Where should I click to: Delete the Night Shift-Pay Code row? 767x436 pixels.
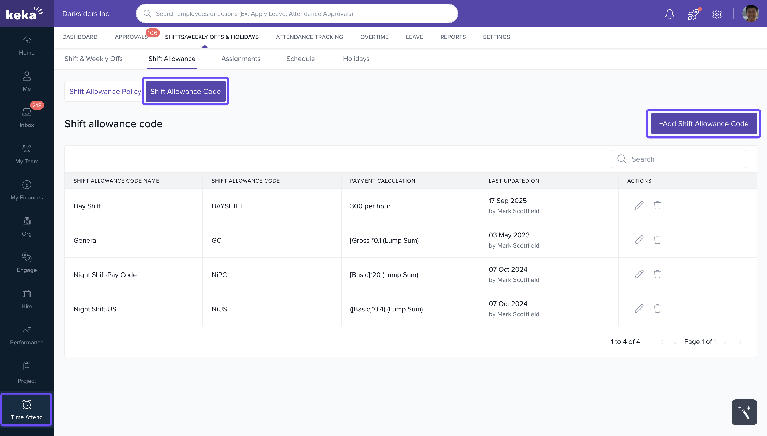click(x=657, y=274)
